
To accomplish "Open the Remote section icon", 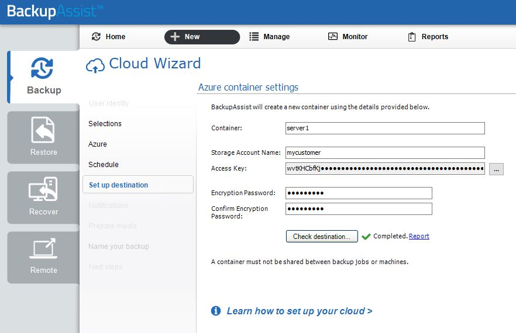I will [43, 248].
